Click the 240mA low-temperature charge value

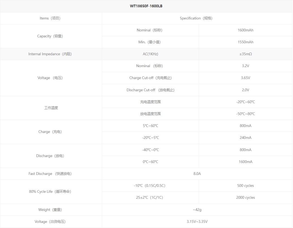tap(246, 138)
